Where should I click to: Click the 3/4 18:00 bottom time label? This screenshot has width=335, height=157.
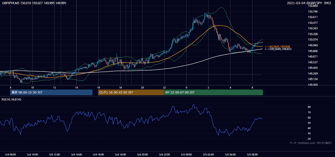click(121, 154)
